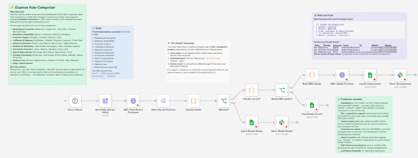
Task: Open the Set Config edit node
Action: point(105,101)
